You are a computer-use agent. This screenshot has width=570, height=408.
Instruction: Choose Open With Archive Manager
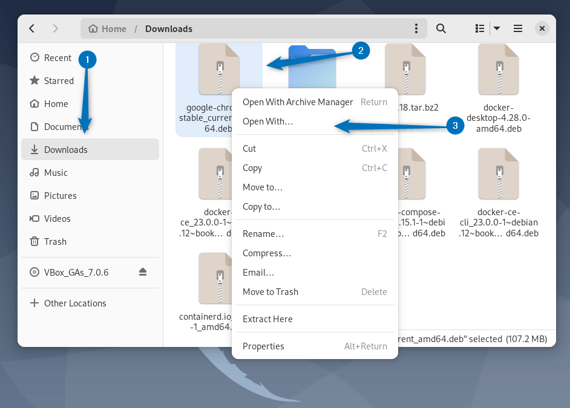pyautogui.click(x=298, y=102)
